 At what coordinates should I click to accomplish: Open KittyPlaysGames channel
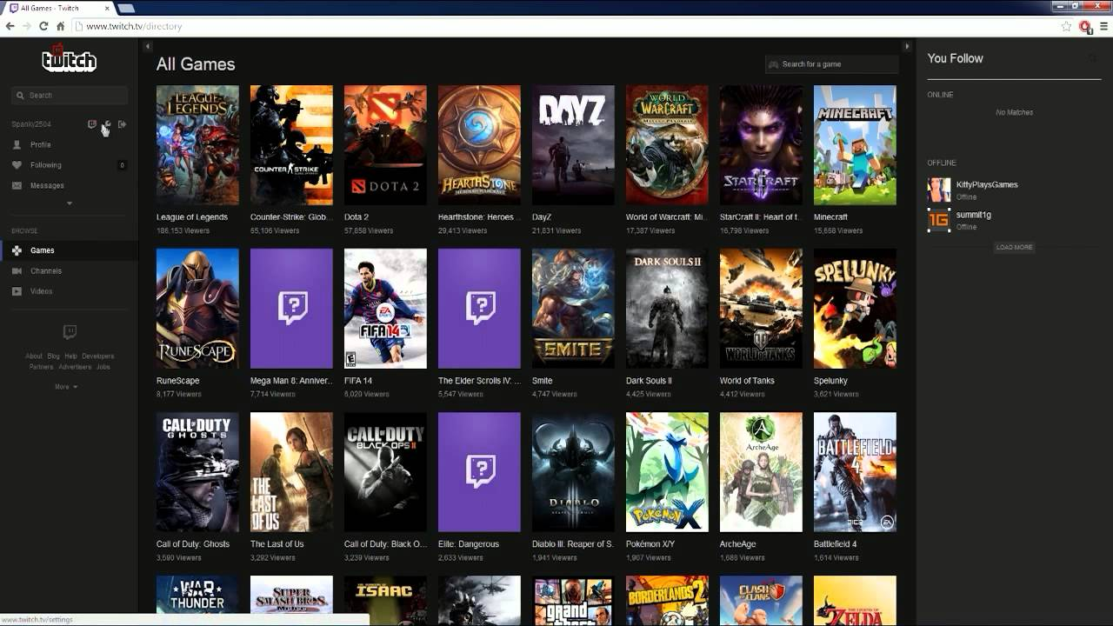987,185
